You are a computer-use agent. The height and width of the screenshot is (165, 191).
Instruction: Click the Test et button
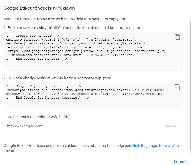pyautogui.click(x=172, y=126)
